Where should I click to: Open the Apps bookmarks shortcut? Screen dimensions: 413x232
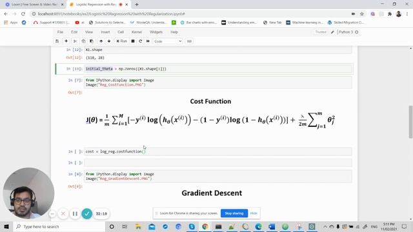(11, 23)
